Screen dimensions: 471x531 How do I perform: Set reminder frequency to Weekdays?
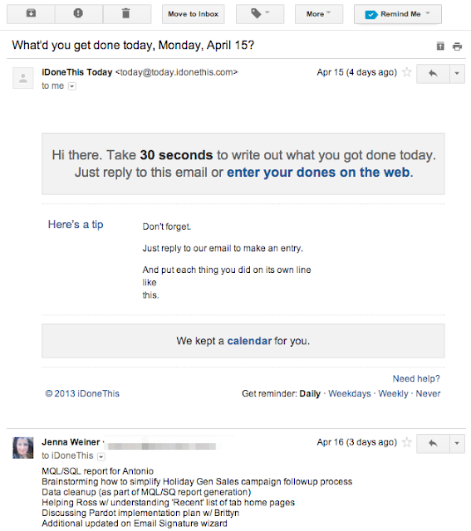click(x=350, y=393)
